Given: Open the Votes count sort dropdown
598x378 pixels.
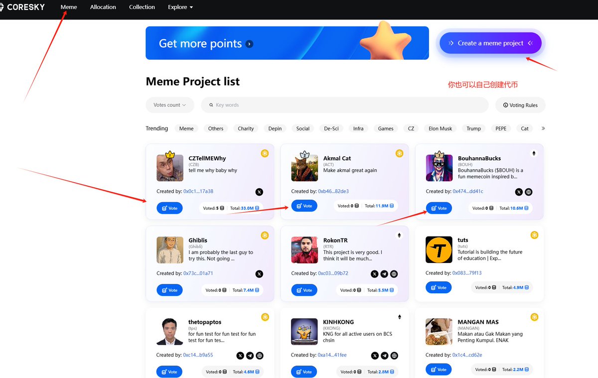Looking at the screenshot, I should click(170, 105).
